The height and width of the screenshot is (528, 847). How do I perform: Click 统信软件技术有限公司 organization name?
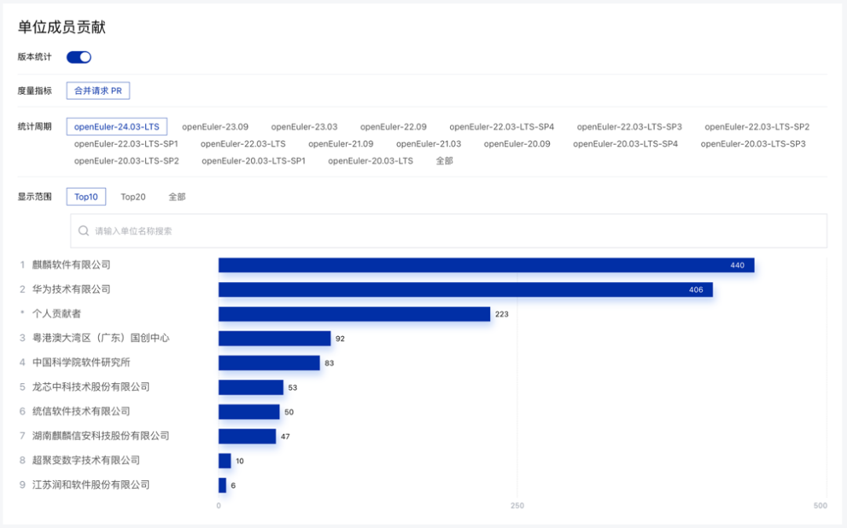pos(81,411)
